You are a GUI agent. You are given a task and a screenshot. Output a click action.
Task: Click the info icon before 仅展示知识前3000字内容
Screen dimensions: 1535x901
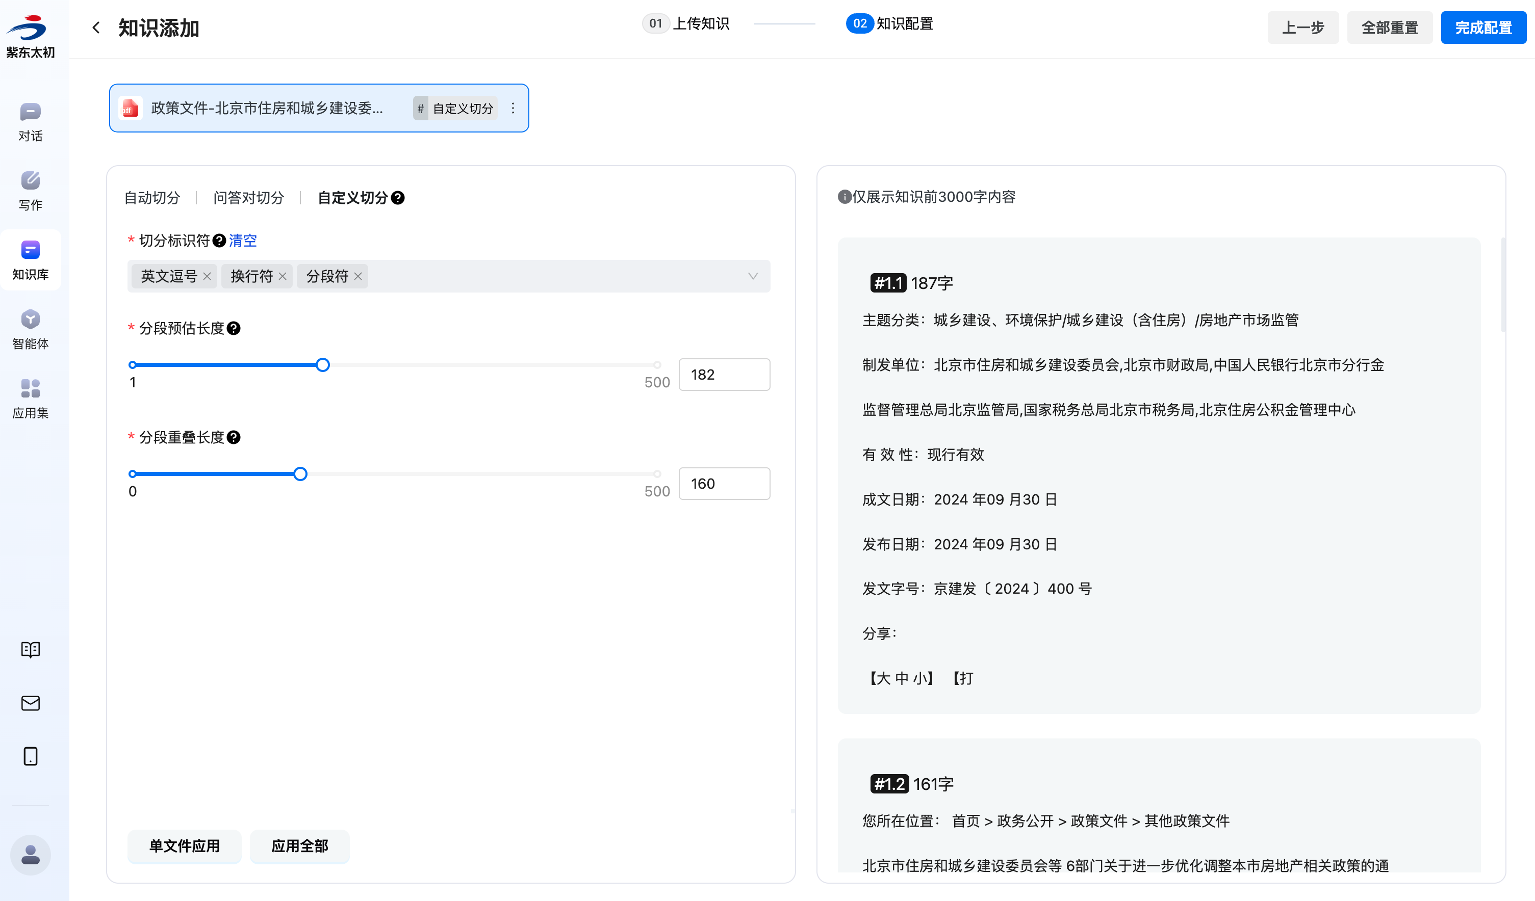(845, 197)
